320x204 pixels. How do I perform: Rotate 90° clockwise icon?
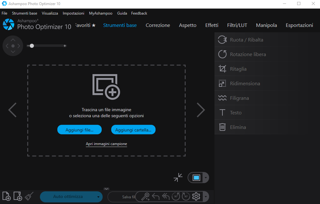[x=186, y=196]
